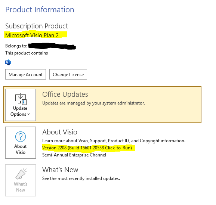
Task: Click the Version 2208 build text
Action: [x=87, y=148]
